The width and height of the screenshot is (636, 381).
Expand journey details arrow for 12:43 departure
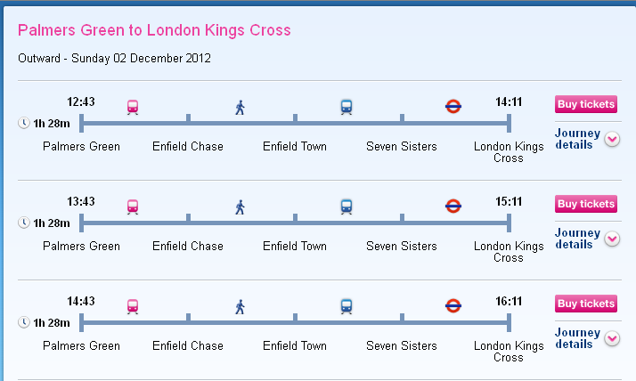point(612,139)
